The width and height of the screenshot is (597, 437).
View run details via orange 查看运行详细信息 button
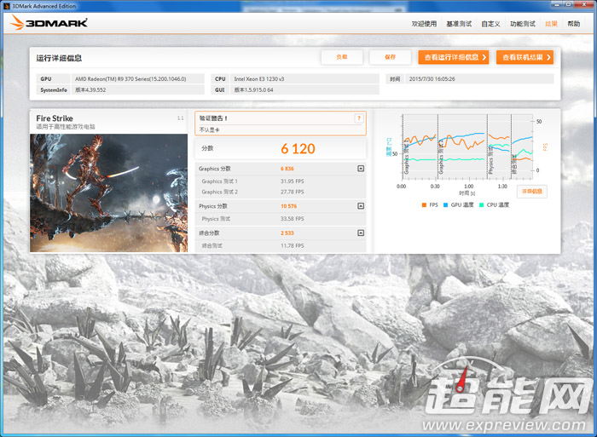(x=454, y=57)
